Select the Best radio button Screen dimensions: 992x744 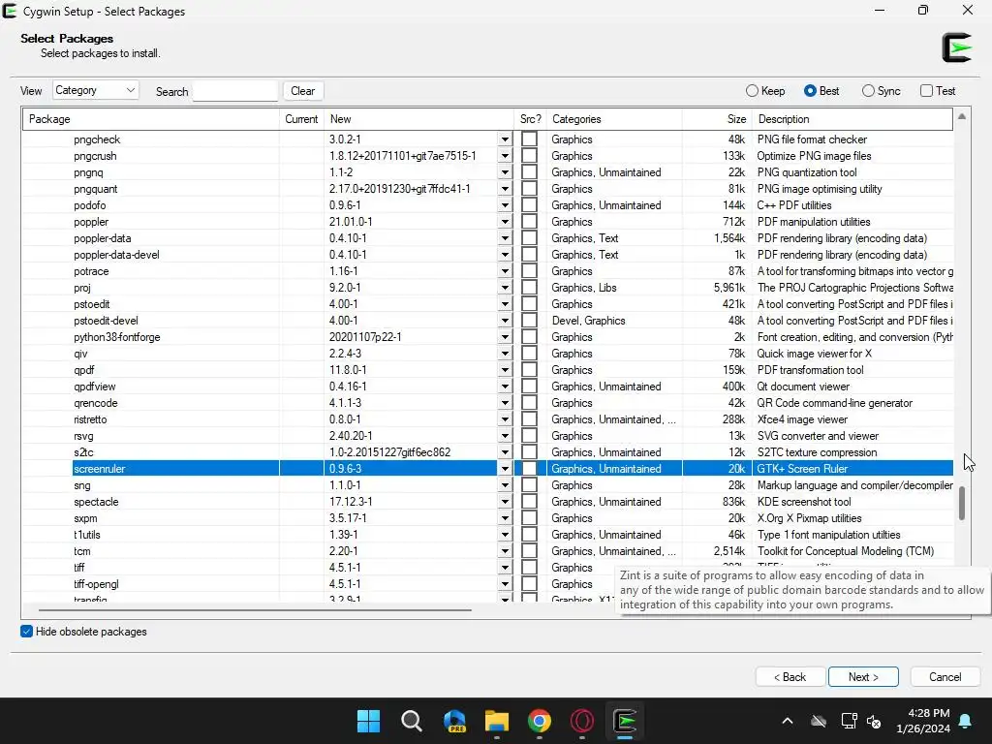pos(810,90)
